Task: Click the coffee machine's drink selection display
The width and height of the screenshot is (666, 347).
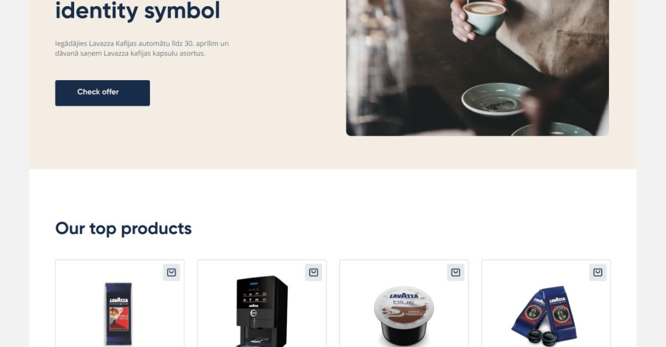Action: (x=253, y=295)
